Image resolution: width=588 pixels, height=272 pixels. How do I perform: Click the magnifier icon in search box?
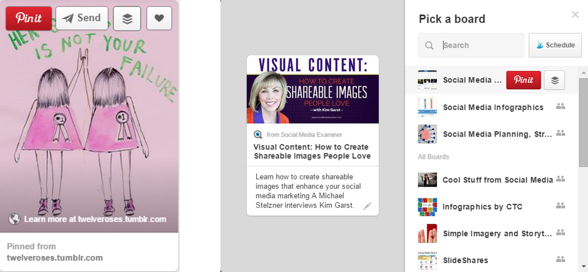429,45
